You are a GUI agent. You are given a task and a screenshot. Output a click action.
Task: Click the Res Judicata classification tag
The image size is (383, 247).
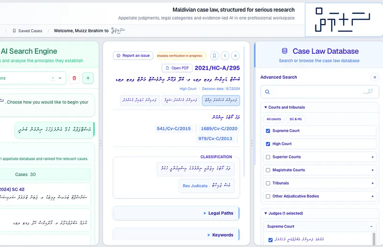(206, 186)
